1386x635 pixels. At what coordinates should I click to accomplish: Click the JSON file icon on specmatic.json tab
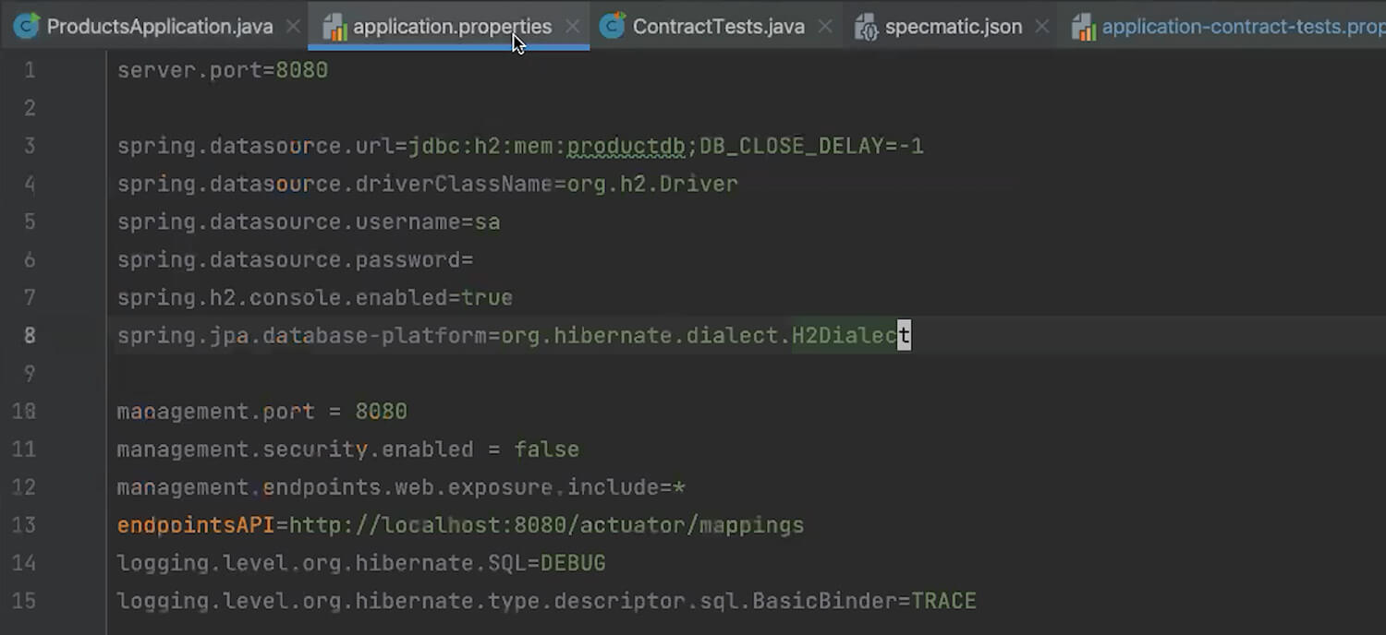867,26
